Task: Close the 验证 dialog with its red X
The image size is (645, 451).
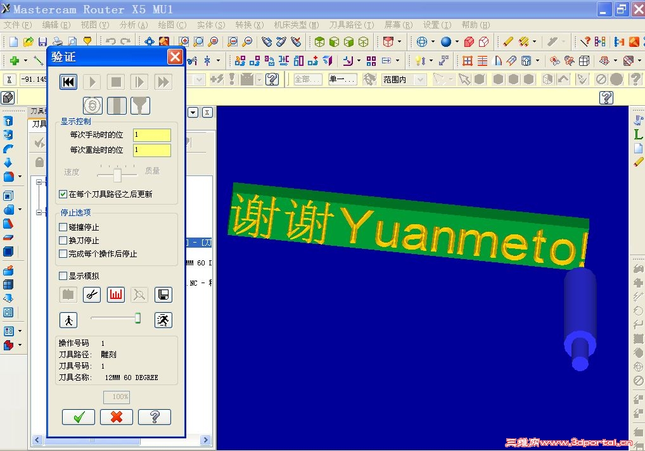Action: [x=176, y=57]
